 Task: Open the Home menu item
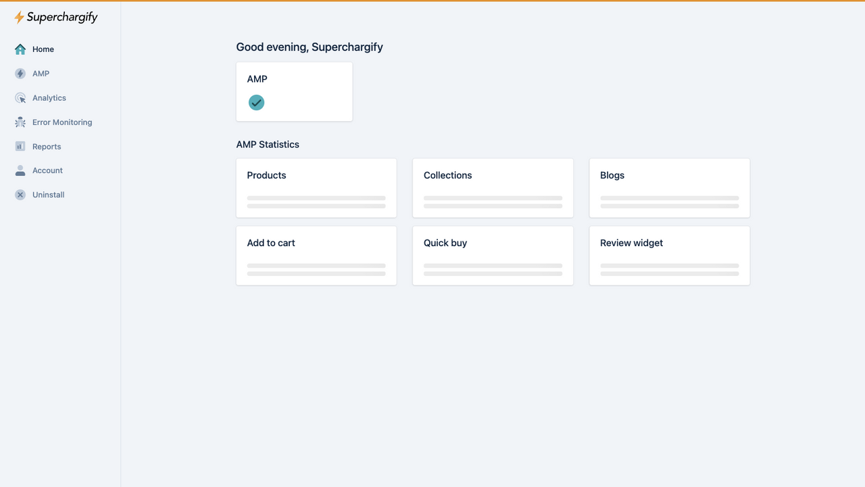[x=43, y=49]
